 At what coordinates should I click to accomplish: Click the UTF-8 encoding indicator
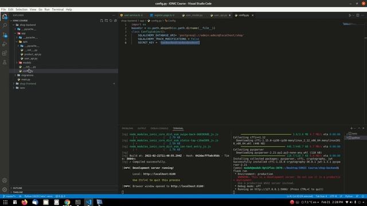333,196
